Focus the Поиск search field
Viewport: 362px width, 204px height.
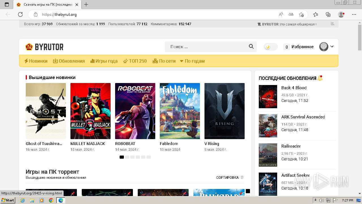coord(206,47)
